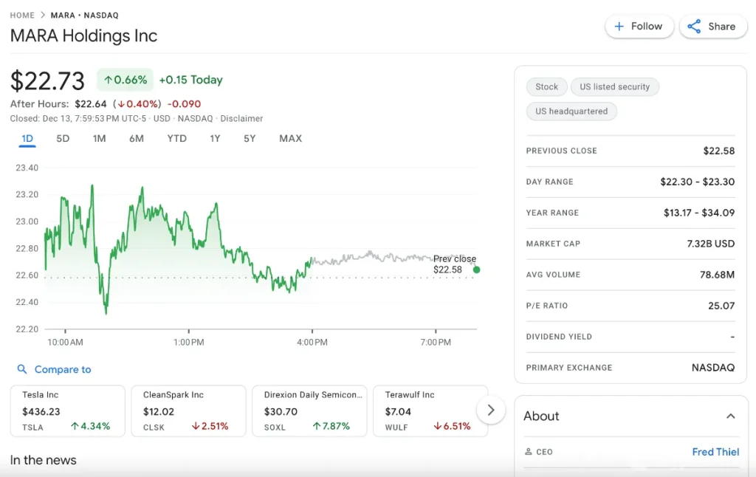Open Fred Thiel CEO link
The image size is (756, 477).
click(715, 452)
